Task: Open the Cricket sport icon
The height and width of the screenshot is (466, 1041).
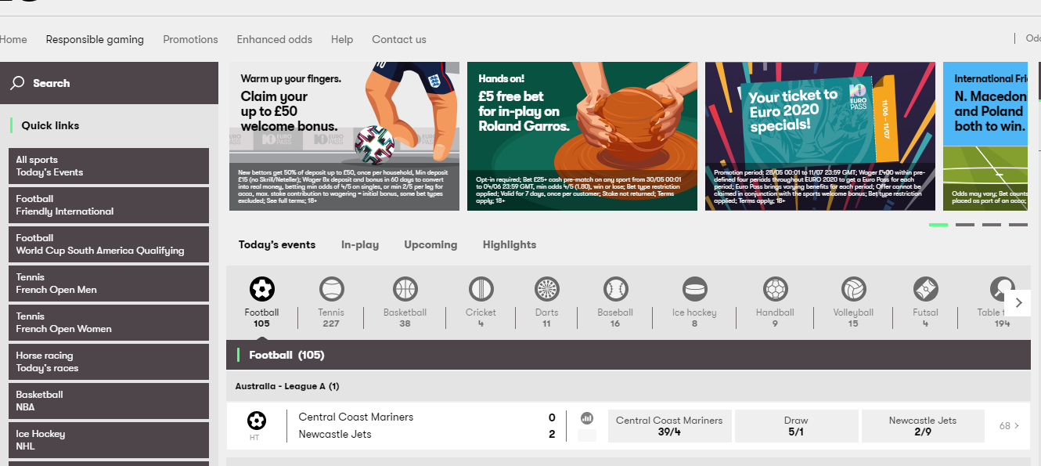Action: (x=481, y=291)
